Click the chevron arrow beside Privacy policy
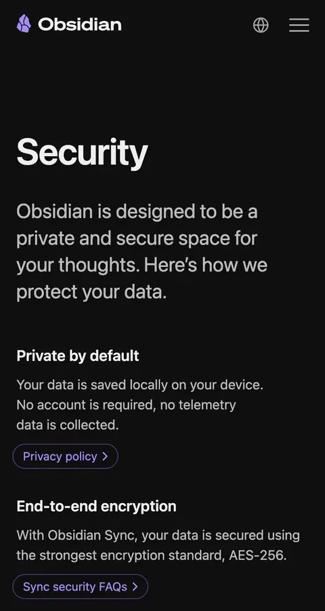This screenshot has height=611, width=325. (x=104, y=457)
